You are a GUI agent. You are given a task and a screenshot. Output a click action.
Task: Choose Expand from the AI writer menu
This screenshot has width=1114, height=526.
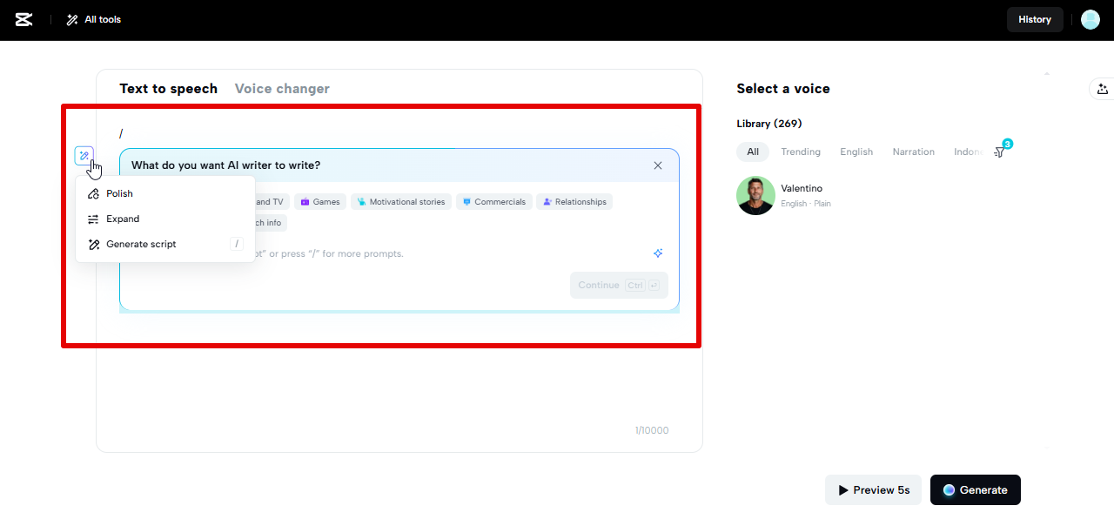coord(165,219)
